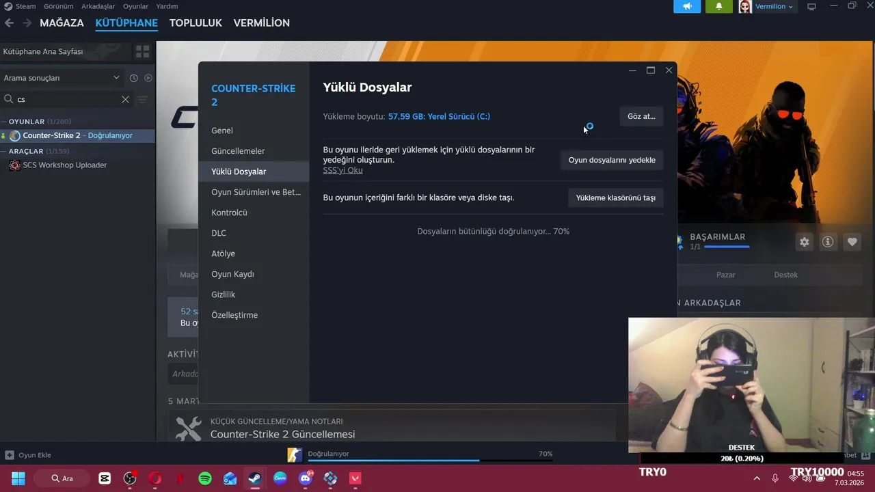Clear the library search text
This screenshot has height=492, width=875.
(125, 99)
